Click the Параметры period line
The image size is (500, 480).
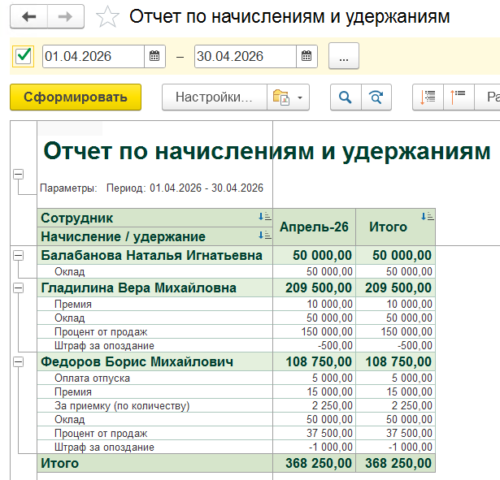151,188
